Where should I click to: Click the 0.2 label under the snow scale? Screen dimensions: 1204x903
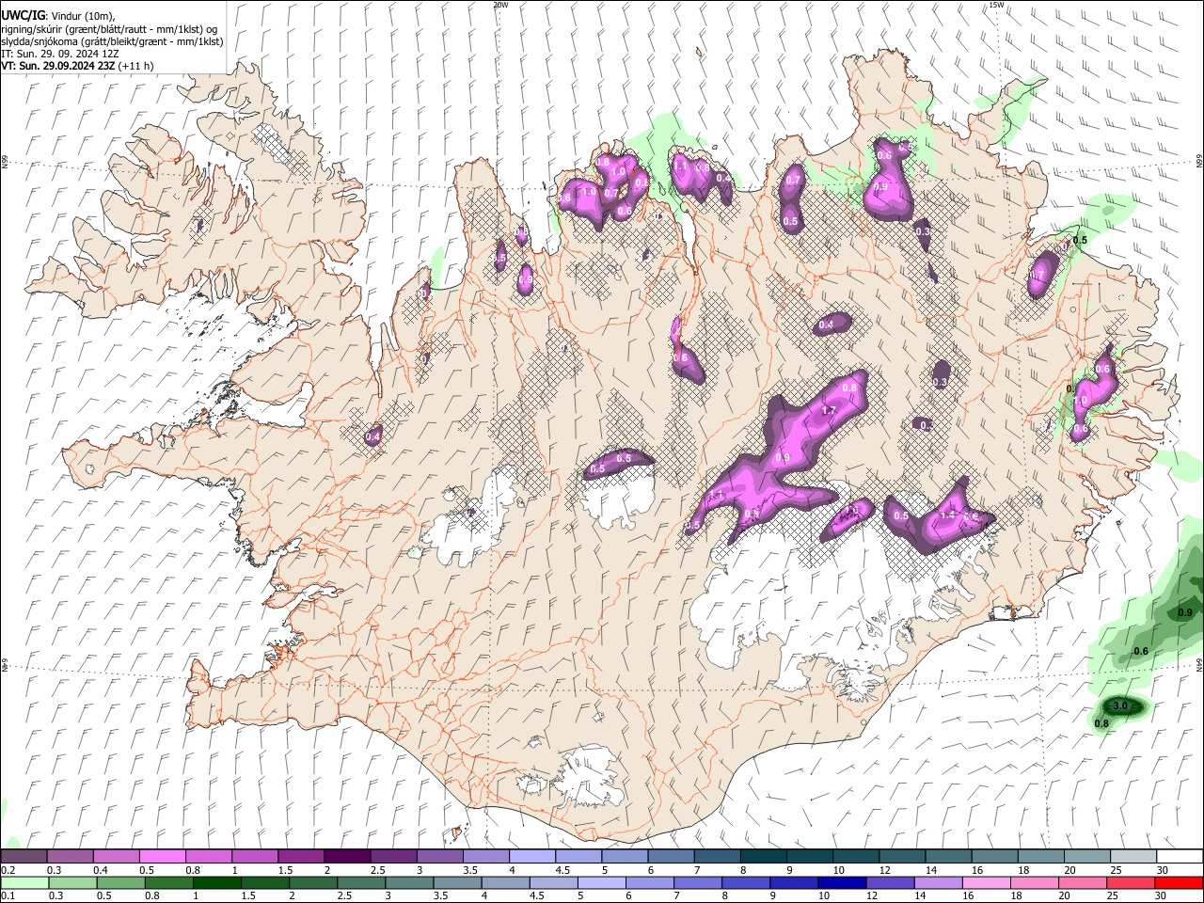7,870
